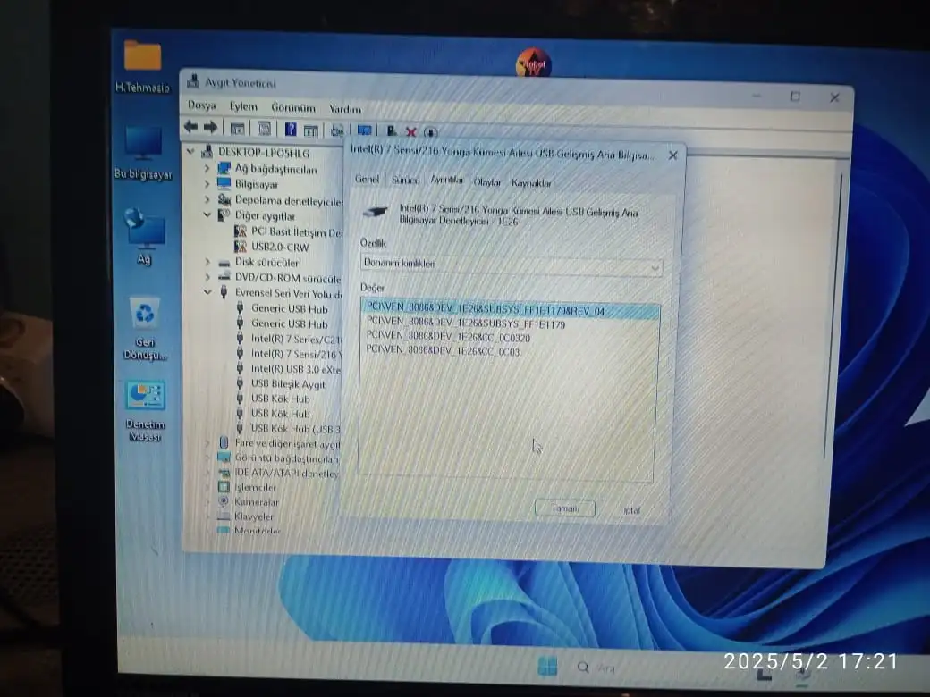Click the taskbar search box
This screenshot has width=930, height=697.
click(596, 668)
